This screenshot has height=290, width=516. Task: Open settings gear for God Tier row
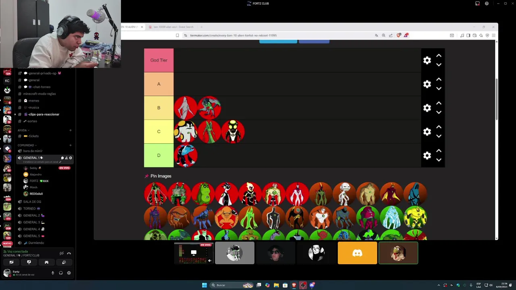pyautogui.click(x=427, y=60)
